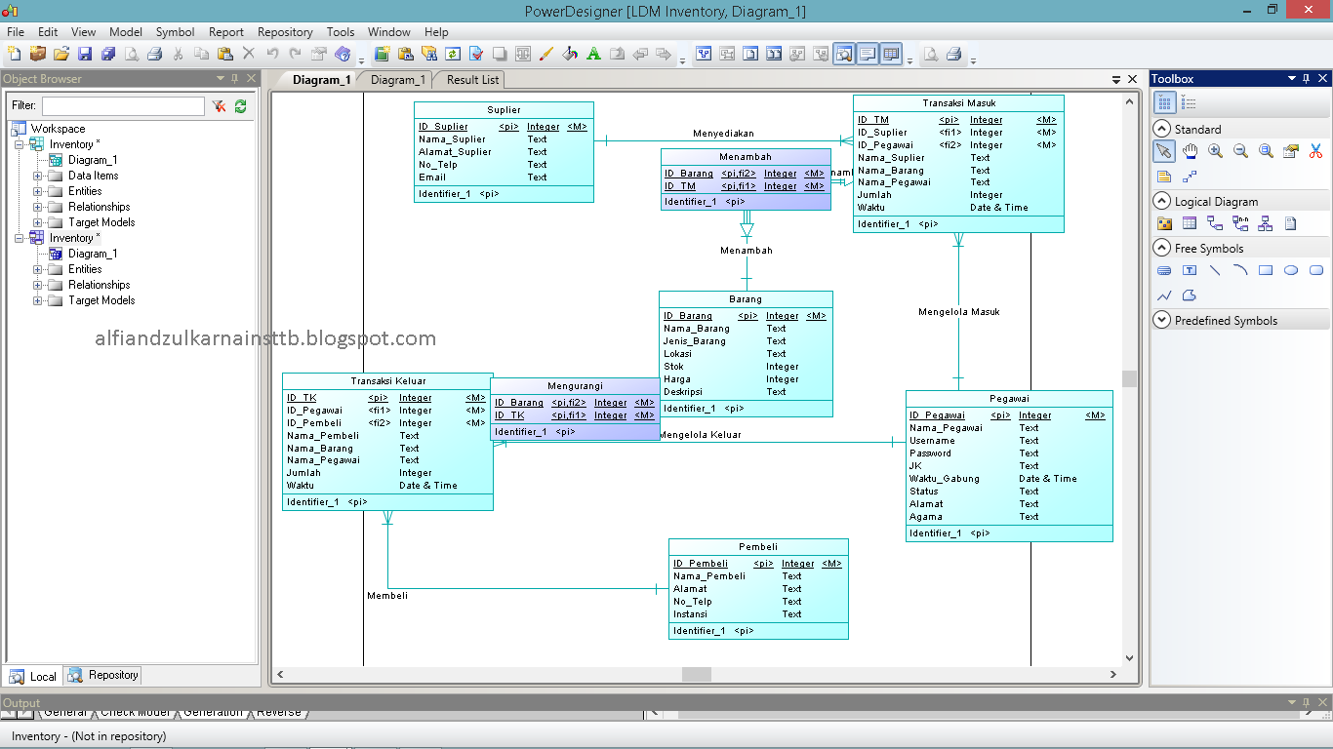Select the Pointer tool in the Toolbox
Image resolution: width=1333 pixels, height=749 pixels.
pos(1164,151)
